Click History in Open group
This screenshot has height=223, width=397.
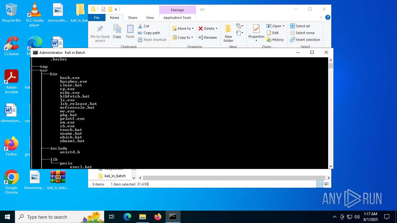point(275,40)
